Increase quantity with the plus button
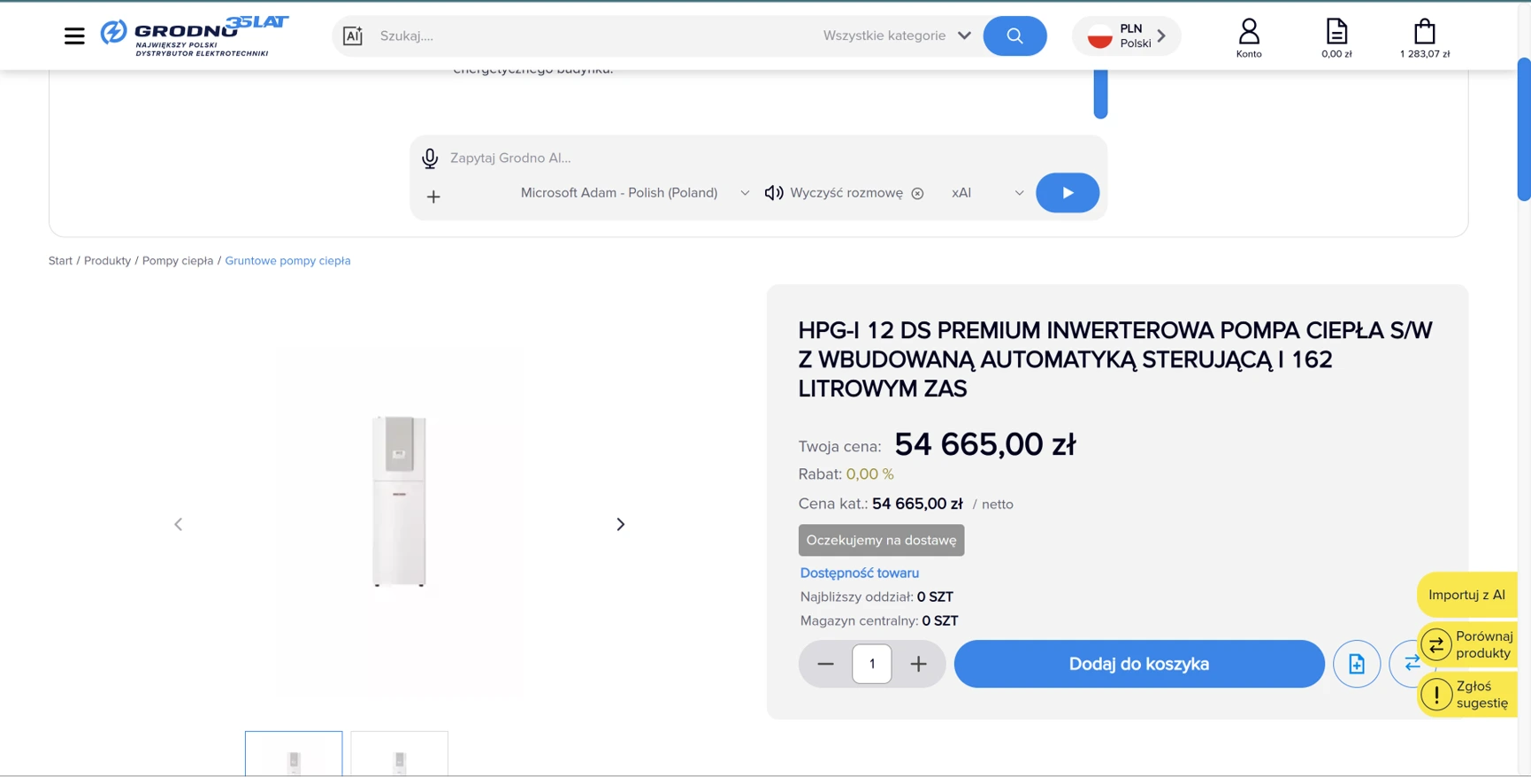This screenshot has width=1531, height=777. click(x=918, y=664)
